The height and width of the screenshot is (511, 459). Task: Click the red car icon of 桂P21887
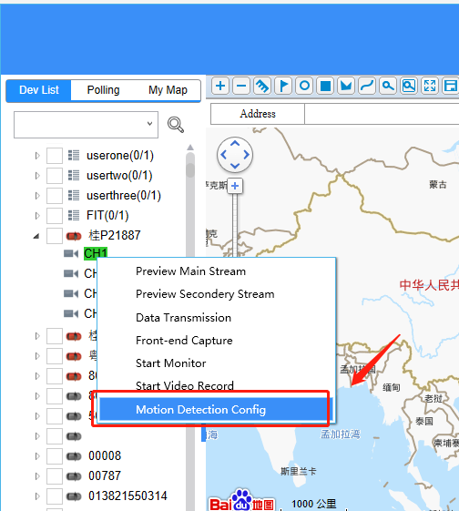coord(74,236)
